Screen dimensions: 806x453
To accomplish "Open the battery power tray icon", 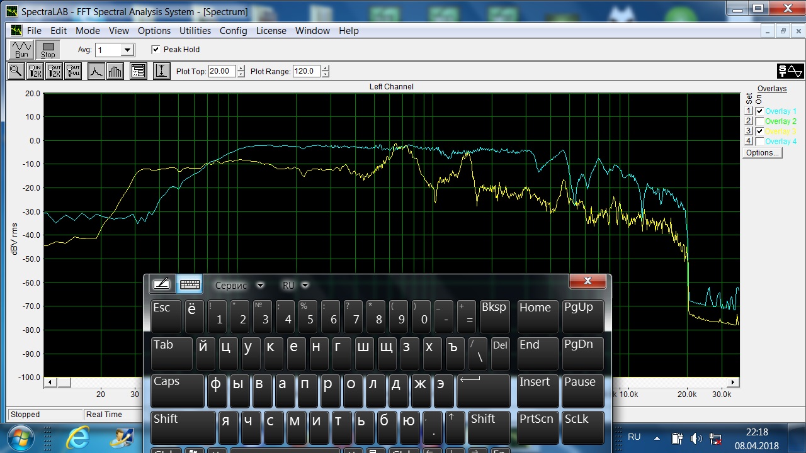I will [x=677, y=439].
